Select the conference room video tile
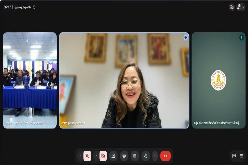This screenshot has width=248, height=165. click(30, 80)
